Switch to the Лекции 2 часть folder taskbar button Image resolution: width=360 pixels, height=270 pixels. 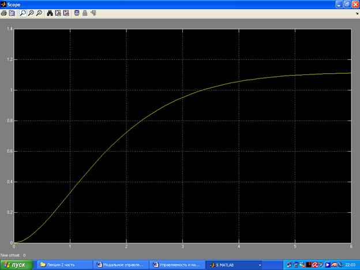[x=64, y=265]
